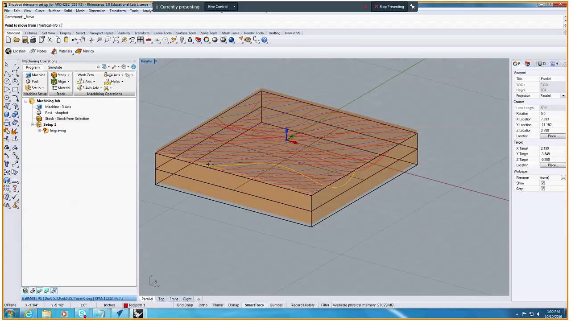The height and width of the screenshot is (321, 571).
Task: Click the New file icon
Action: (8, 40)
